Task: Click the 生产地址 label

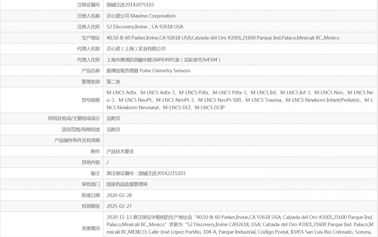Action: (91, 38)
